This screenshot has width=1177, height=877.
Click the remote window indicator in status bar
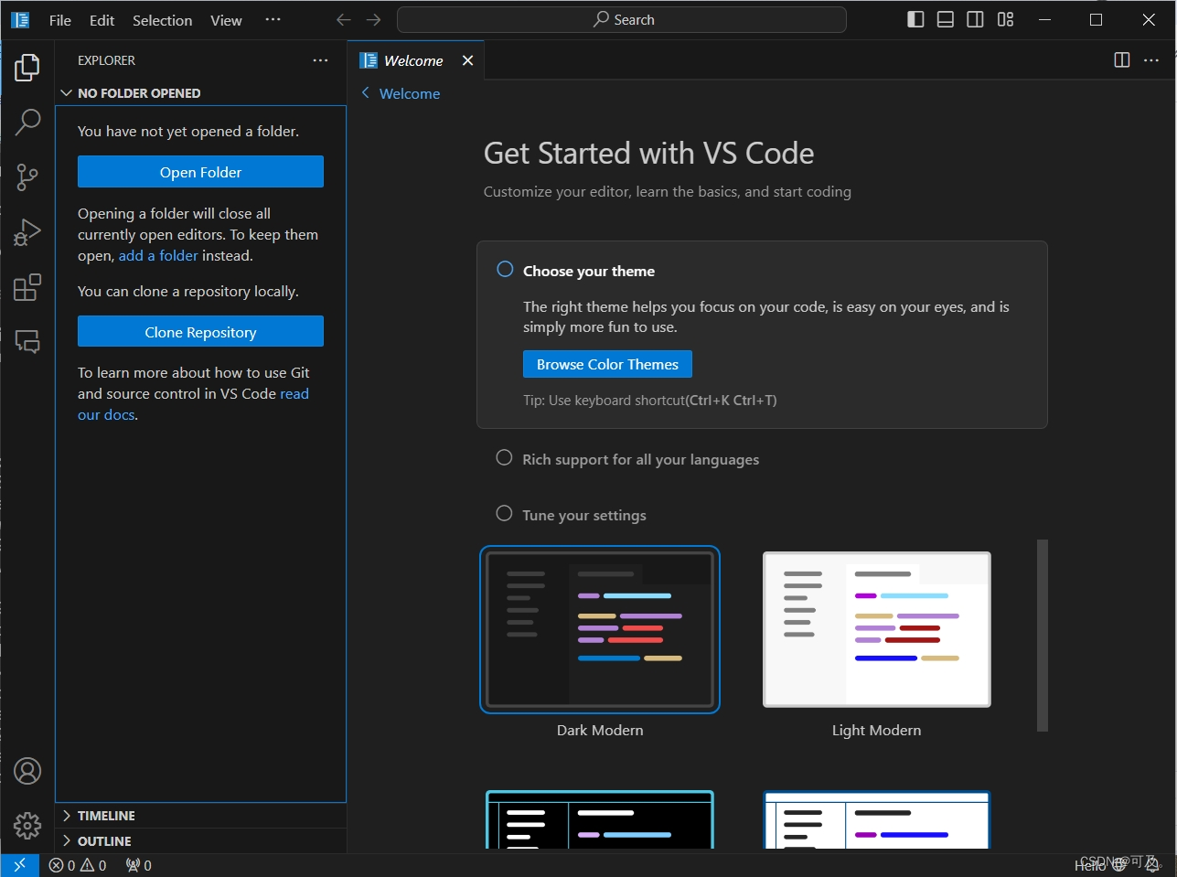19,865
